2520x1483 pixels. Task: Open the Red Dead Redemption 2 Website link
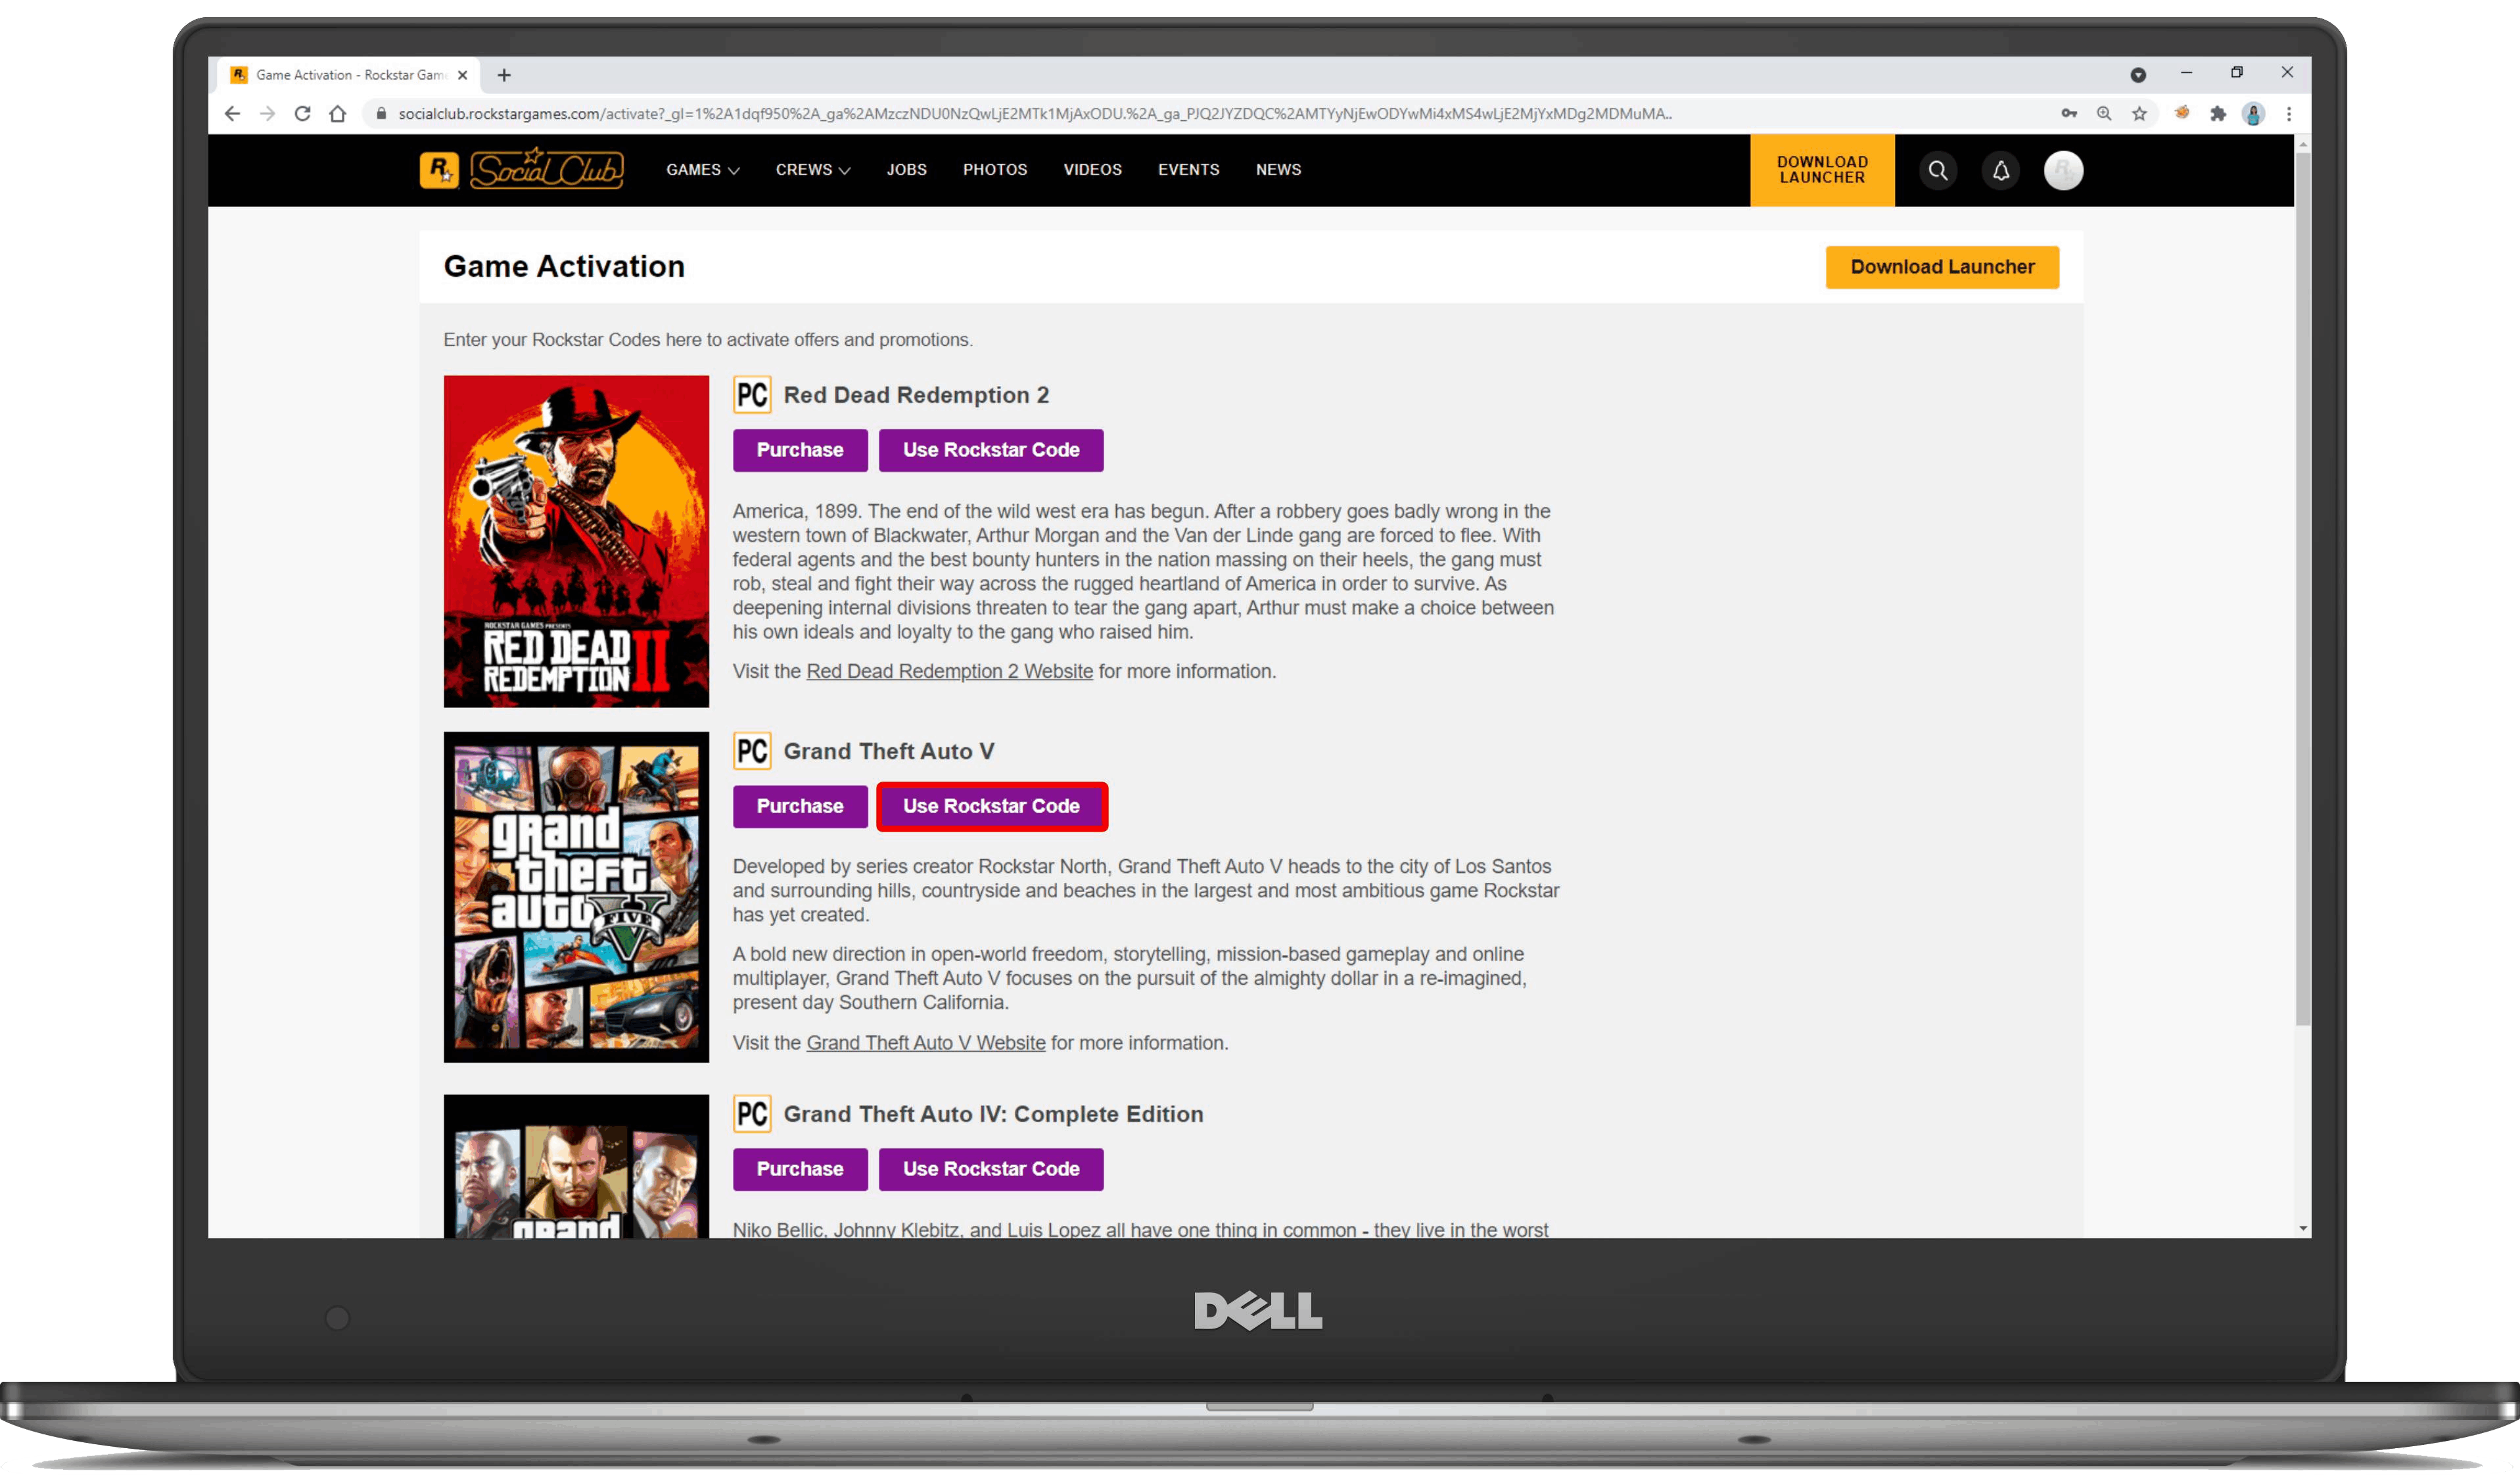949,672
